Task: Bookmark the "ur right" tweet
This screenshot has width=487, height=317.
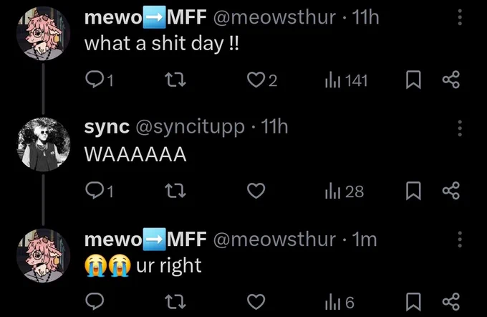Action: click(x=413, y=301)
